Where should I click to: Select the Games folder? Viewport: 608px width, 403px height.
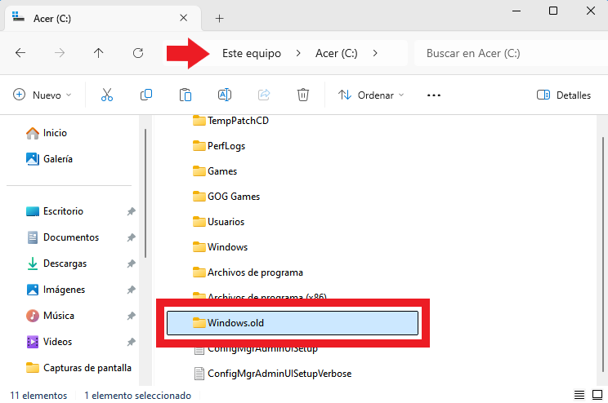(215, 171)
